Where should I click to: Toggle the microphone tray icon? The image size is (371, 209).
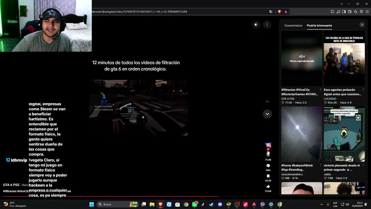328,204
